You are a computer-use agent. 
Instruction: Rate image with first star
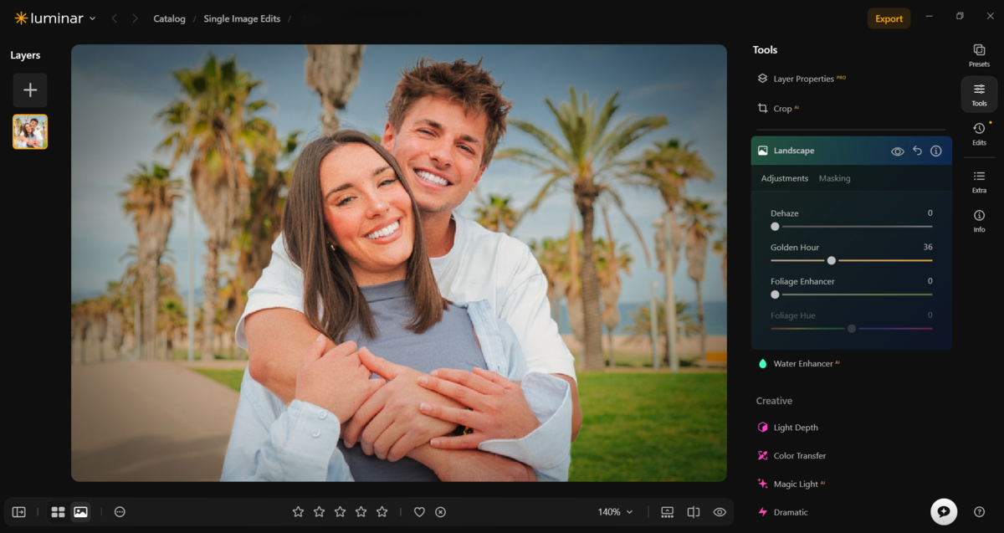point(298,512)
